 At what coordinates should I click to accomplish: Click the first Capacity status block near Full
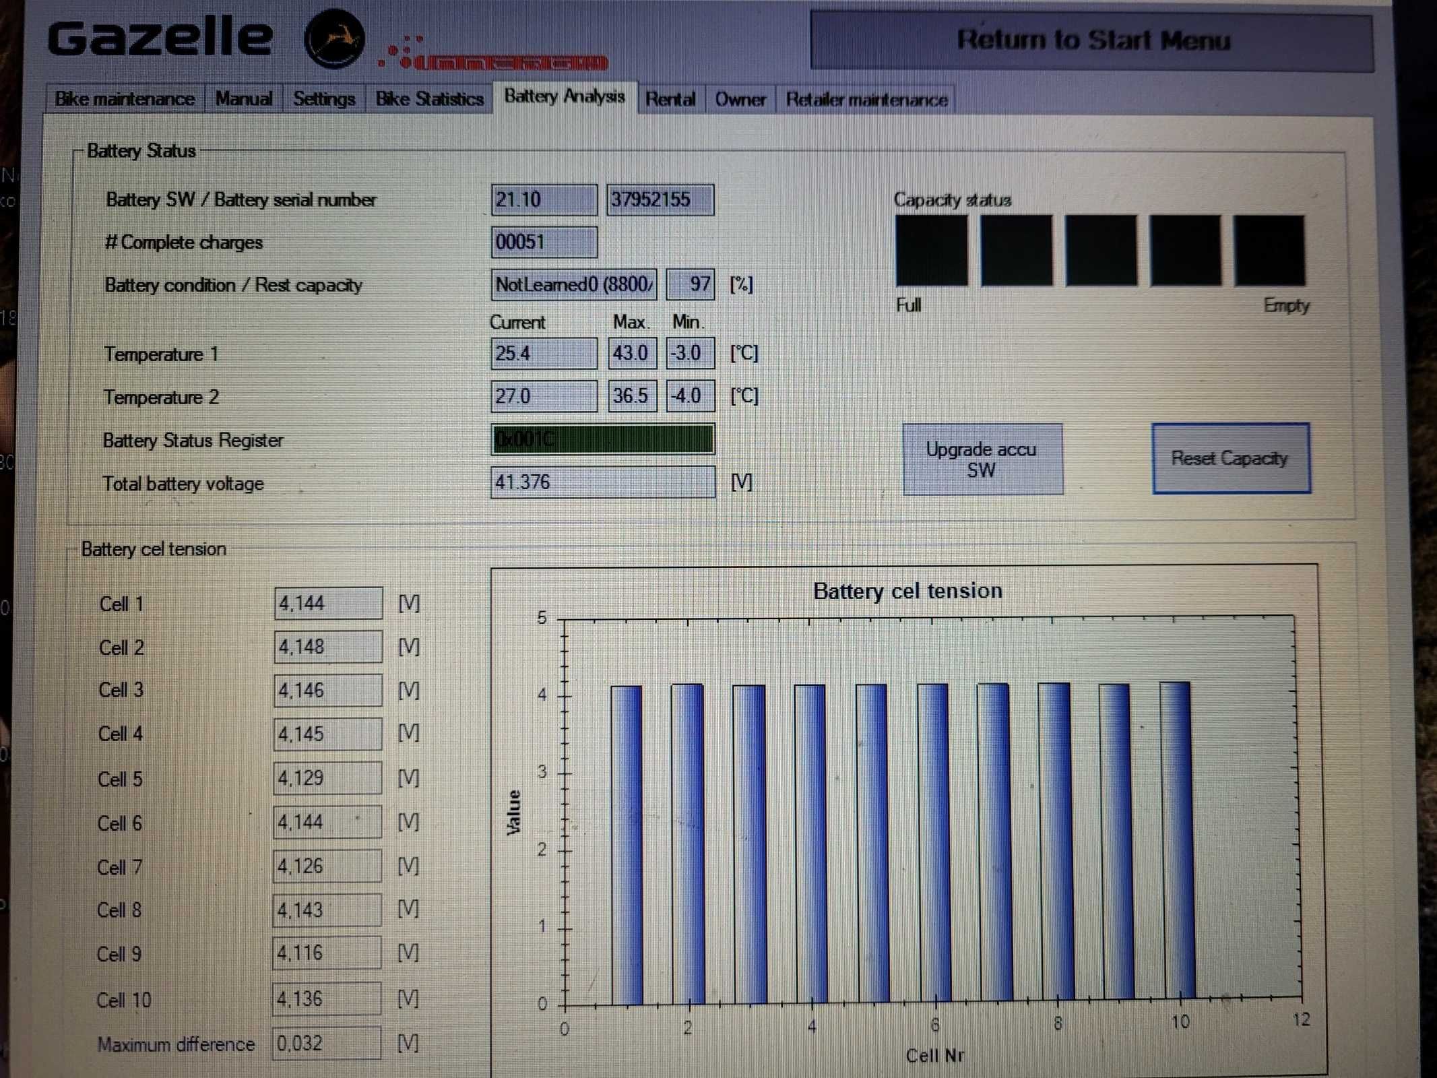coord(932,251)
